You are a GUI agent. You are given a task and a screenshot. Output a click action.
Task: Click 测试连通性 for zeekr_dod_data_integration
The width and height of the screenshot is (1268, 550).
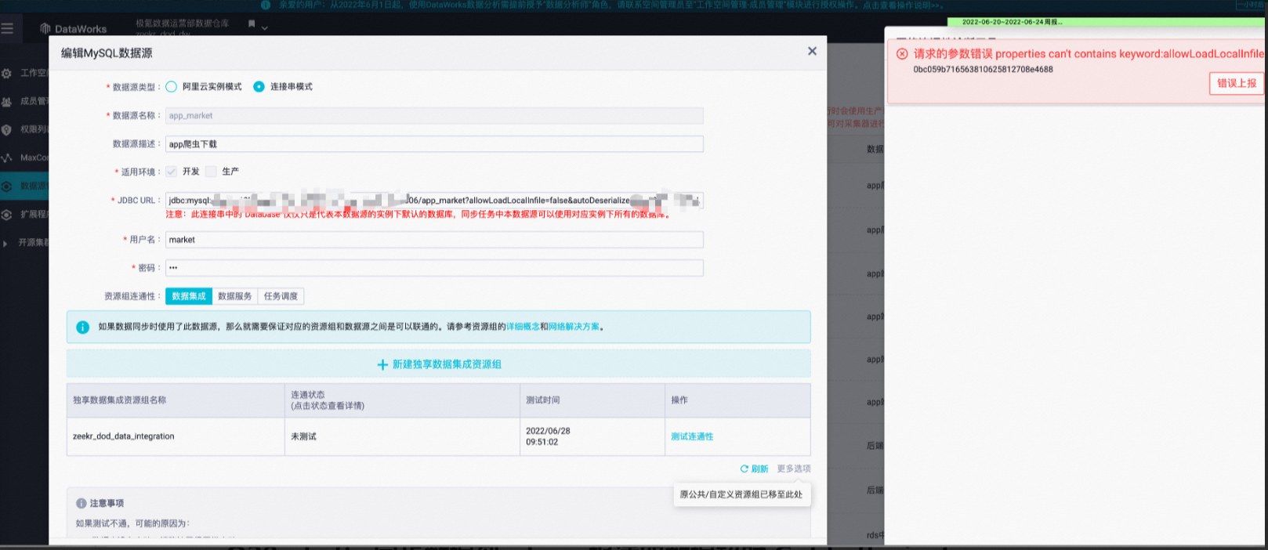pos(692,436)
